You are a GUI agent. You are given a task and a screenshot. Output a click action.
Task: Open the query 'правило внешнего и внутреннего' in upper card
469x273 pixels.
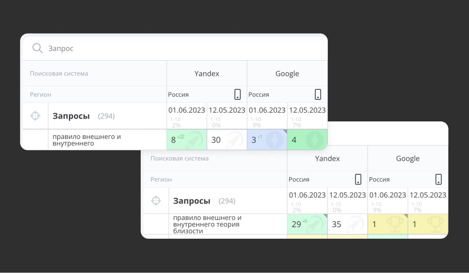[x=87, y=140]
